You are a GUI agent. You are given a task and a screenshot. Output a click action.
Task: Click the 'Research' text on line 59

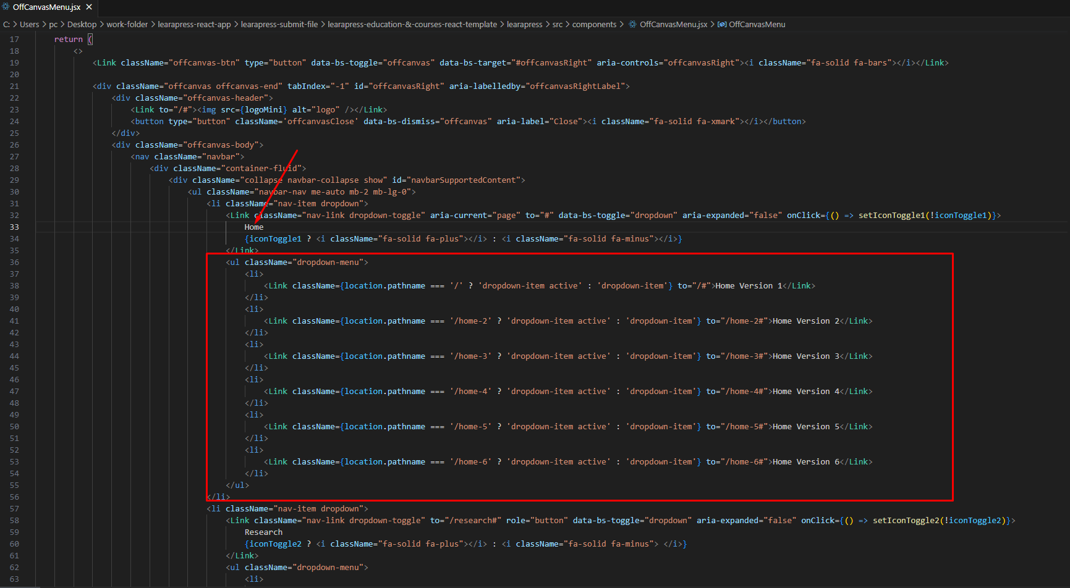pyautogui.click(x=263, y=532)
